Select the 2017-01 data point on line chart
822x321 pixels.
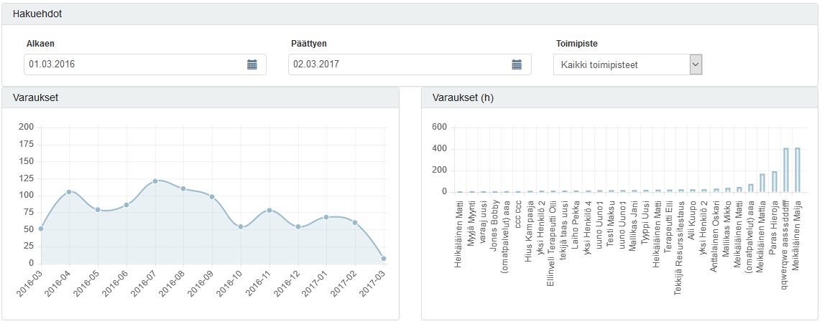[326, 216]
